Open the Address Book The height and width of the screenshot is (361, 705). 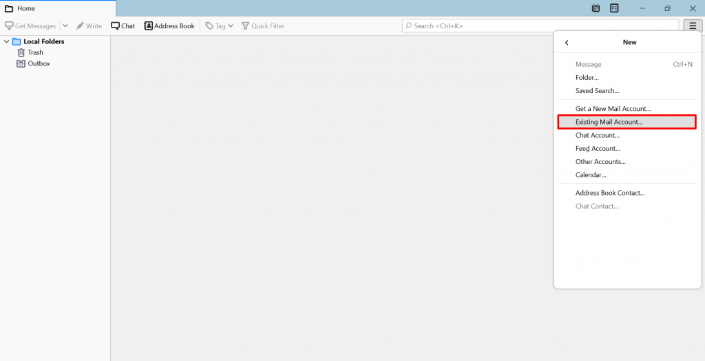tap(169, 26)
